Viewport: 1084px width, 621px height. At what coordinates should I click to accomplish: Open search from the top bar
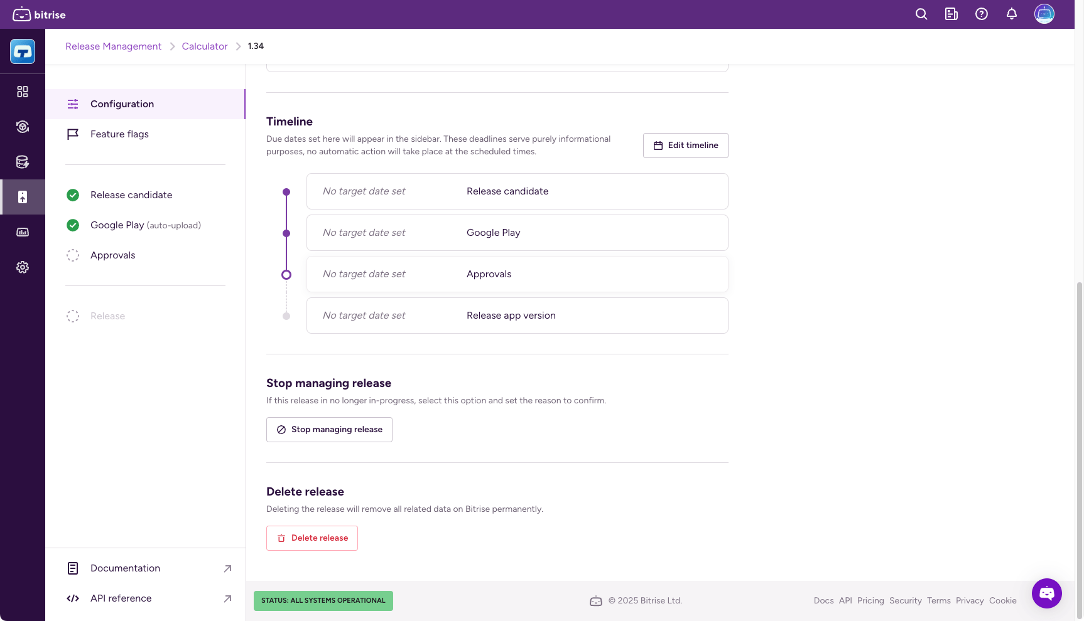(921, 14)
